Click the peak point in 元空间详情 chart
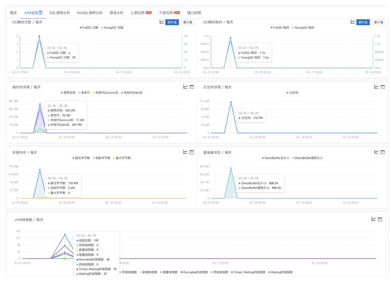 [x=231, y=102]
